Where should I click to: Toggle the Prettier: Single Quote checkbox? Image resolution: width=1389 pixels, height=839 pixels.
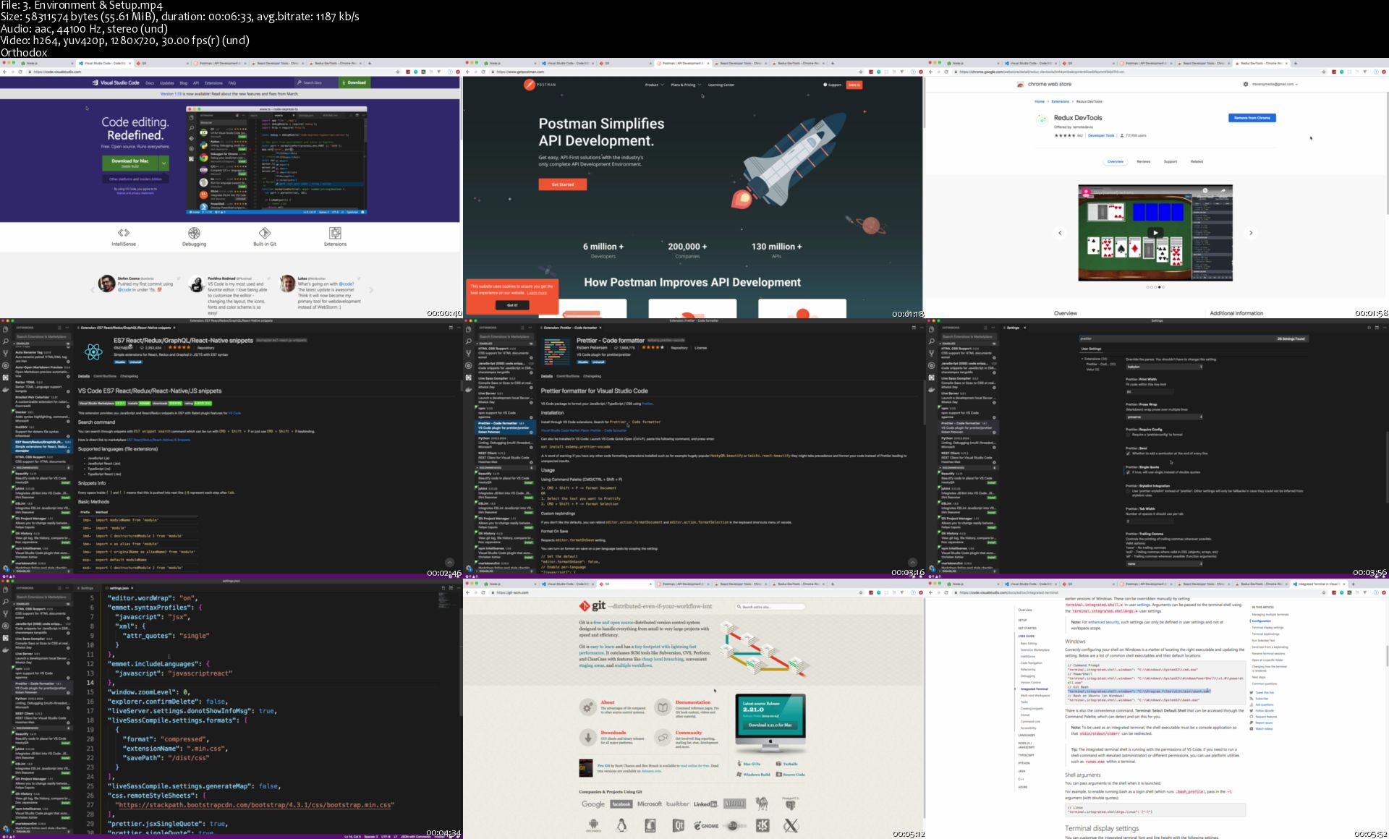coord(1128,472)
